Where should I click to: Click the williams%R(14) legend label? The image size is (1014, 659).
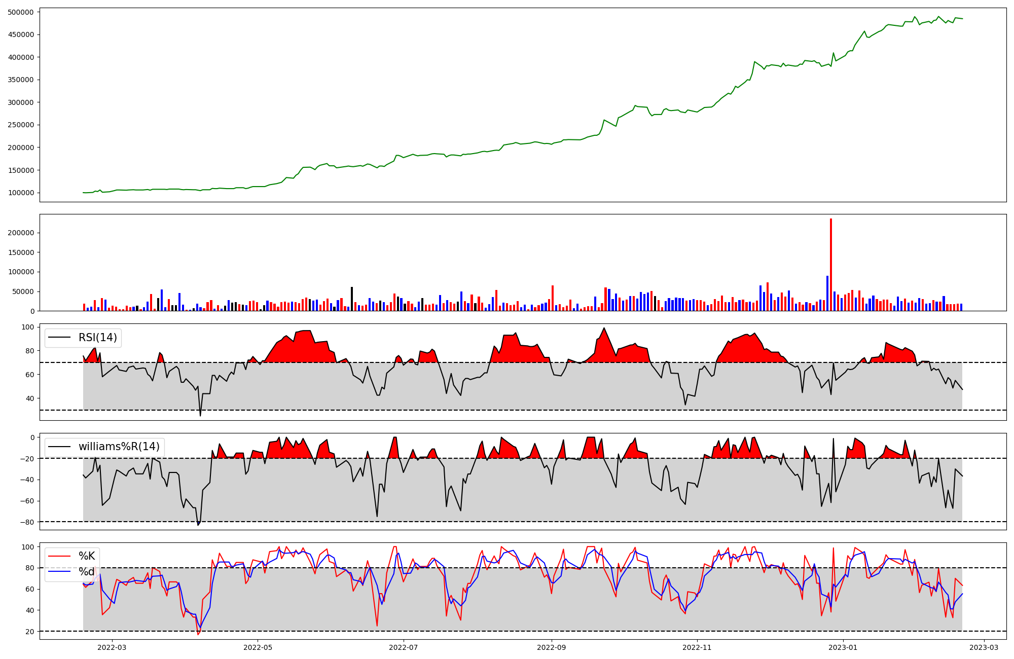[119, 447]
